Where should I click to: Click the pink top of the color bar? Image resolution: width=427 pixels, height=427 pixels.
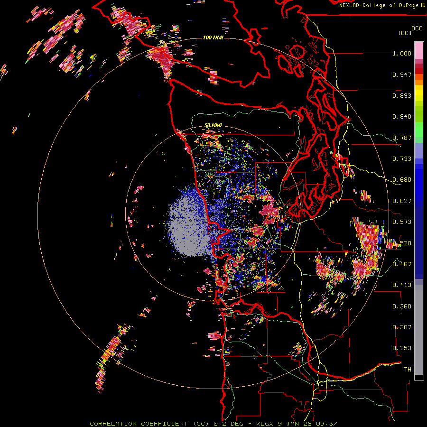(419, 50)
